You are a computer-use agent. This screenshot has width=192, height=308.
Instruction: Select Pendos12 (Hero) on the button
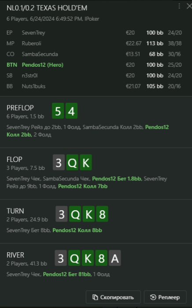click(x=43, y=65)
